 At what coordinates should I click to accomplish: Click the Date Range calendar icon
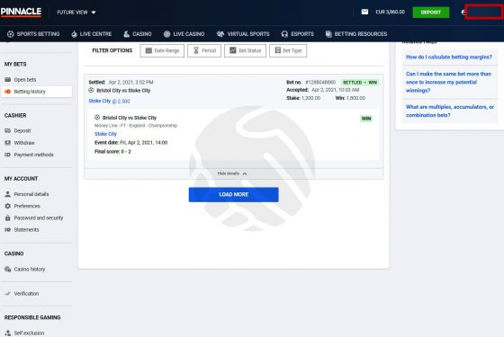pos(148,50)
